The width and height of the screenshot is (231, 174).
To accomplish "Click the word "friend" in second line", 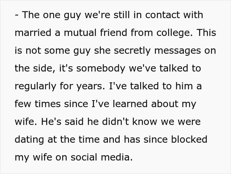I will pyautogui.click(x=114, y=33).
